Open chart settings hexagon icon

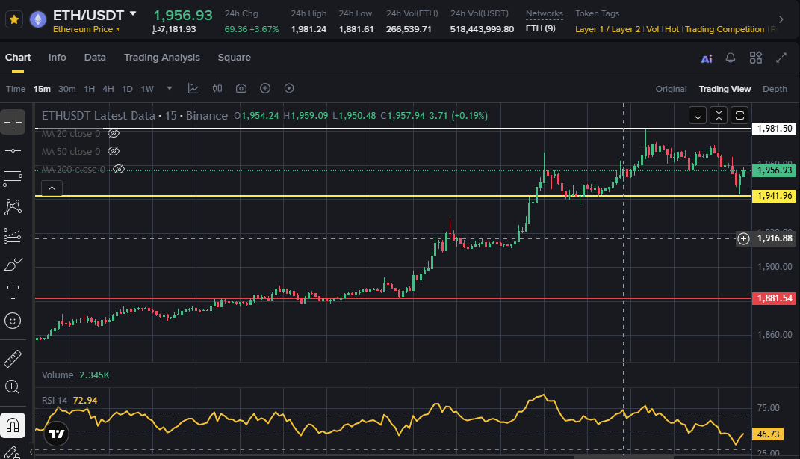tap(289, 88)
